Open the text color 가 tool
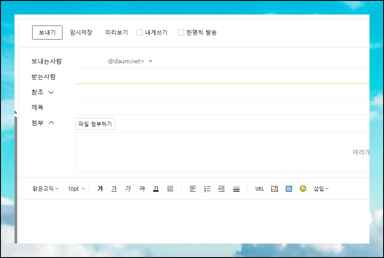Screen dimensions: 384x258 [156, 189]
